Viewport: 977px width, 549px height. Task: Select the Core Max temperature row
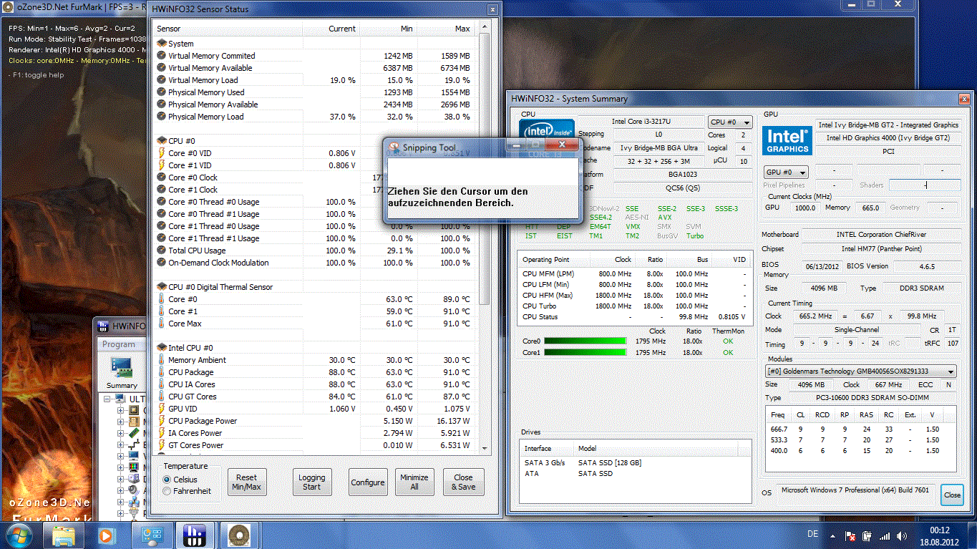(315, 324)
